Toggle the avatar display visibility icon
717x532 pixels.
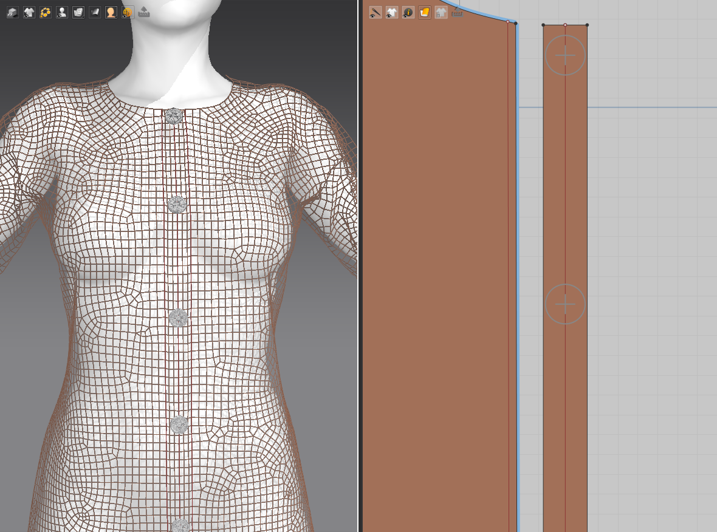pyautogui.click(x=62, y=12)
